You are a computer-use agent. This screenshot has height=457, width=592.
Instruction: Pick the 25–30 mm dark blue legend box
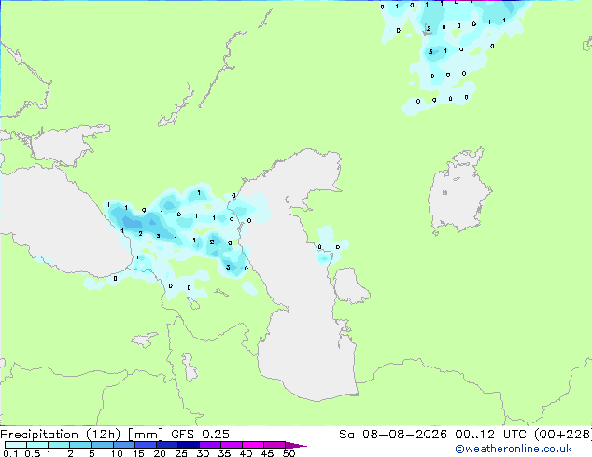(x=188, y=445)
